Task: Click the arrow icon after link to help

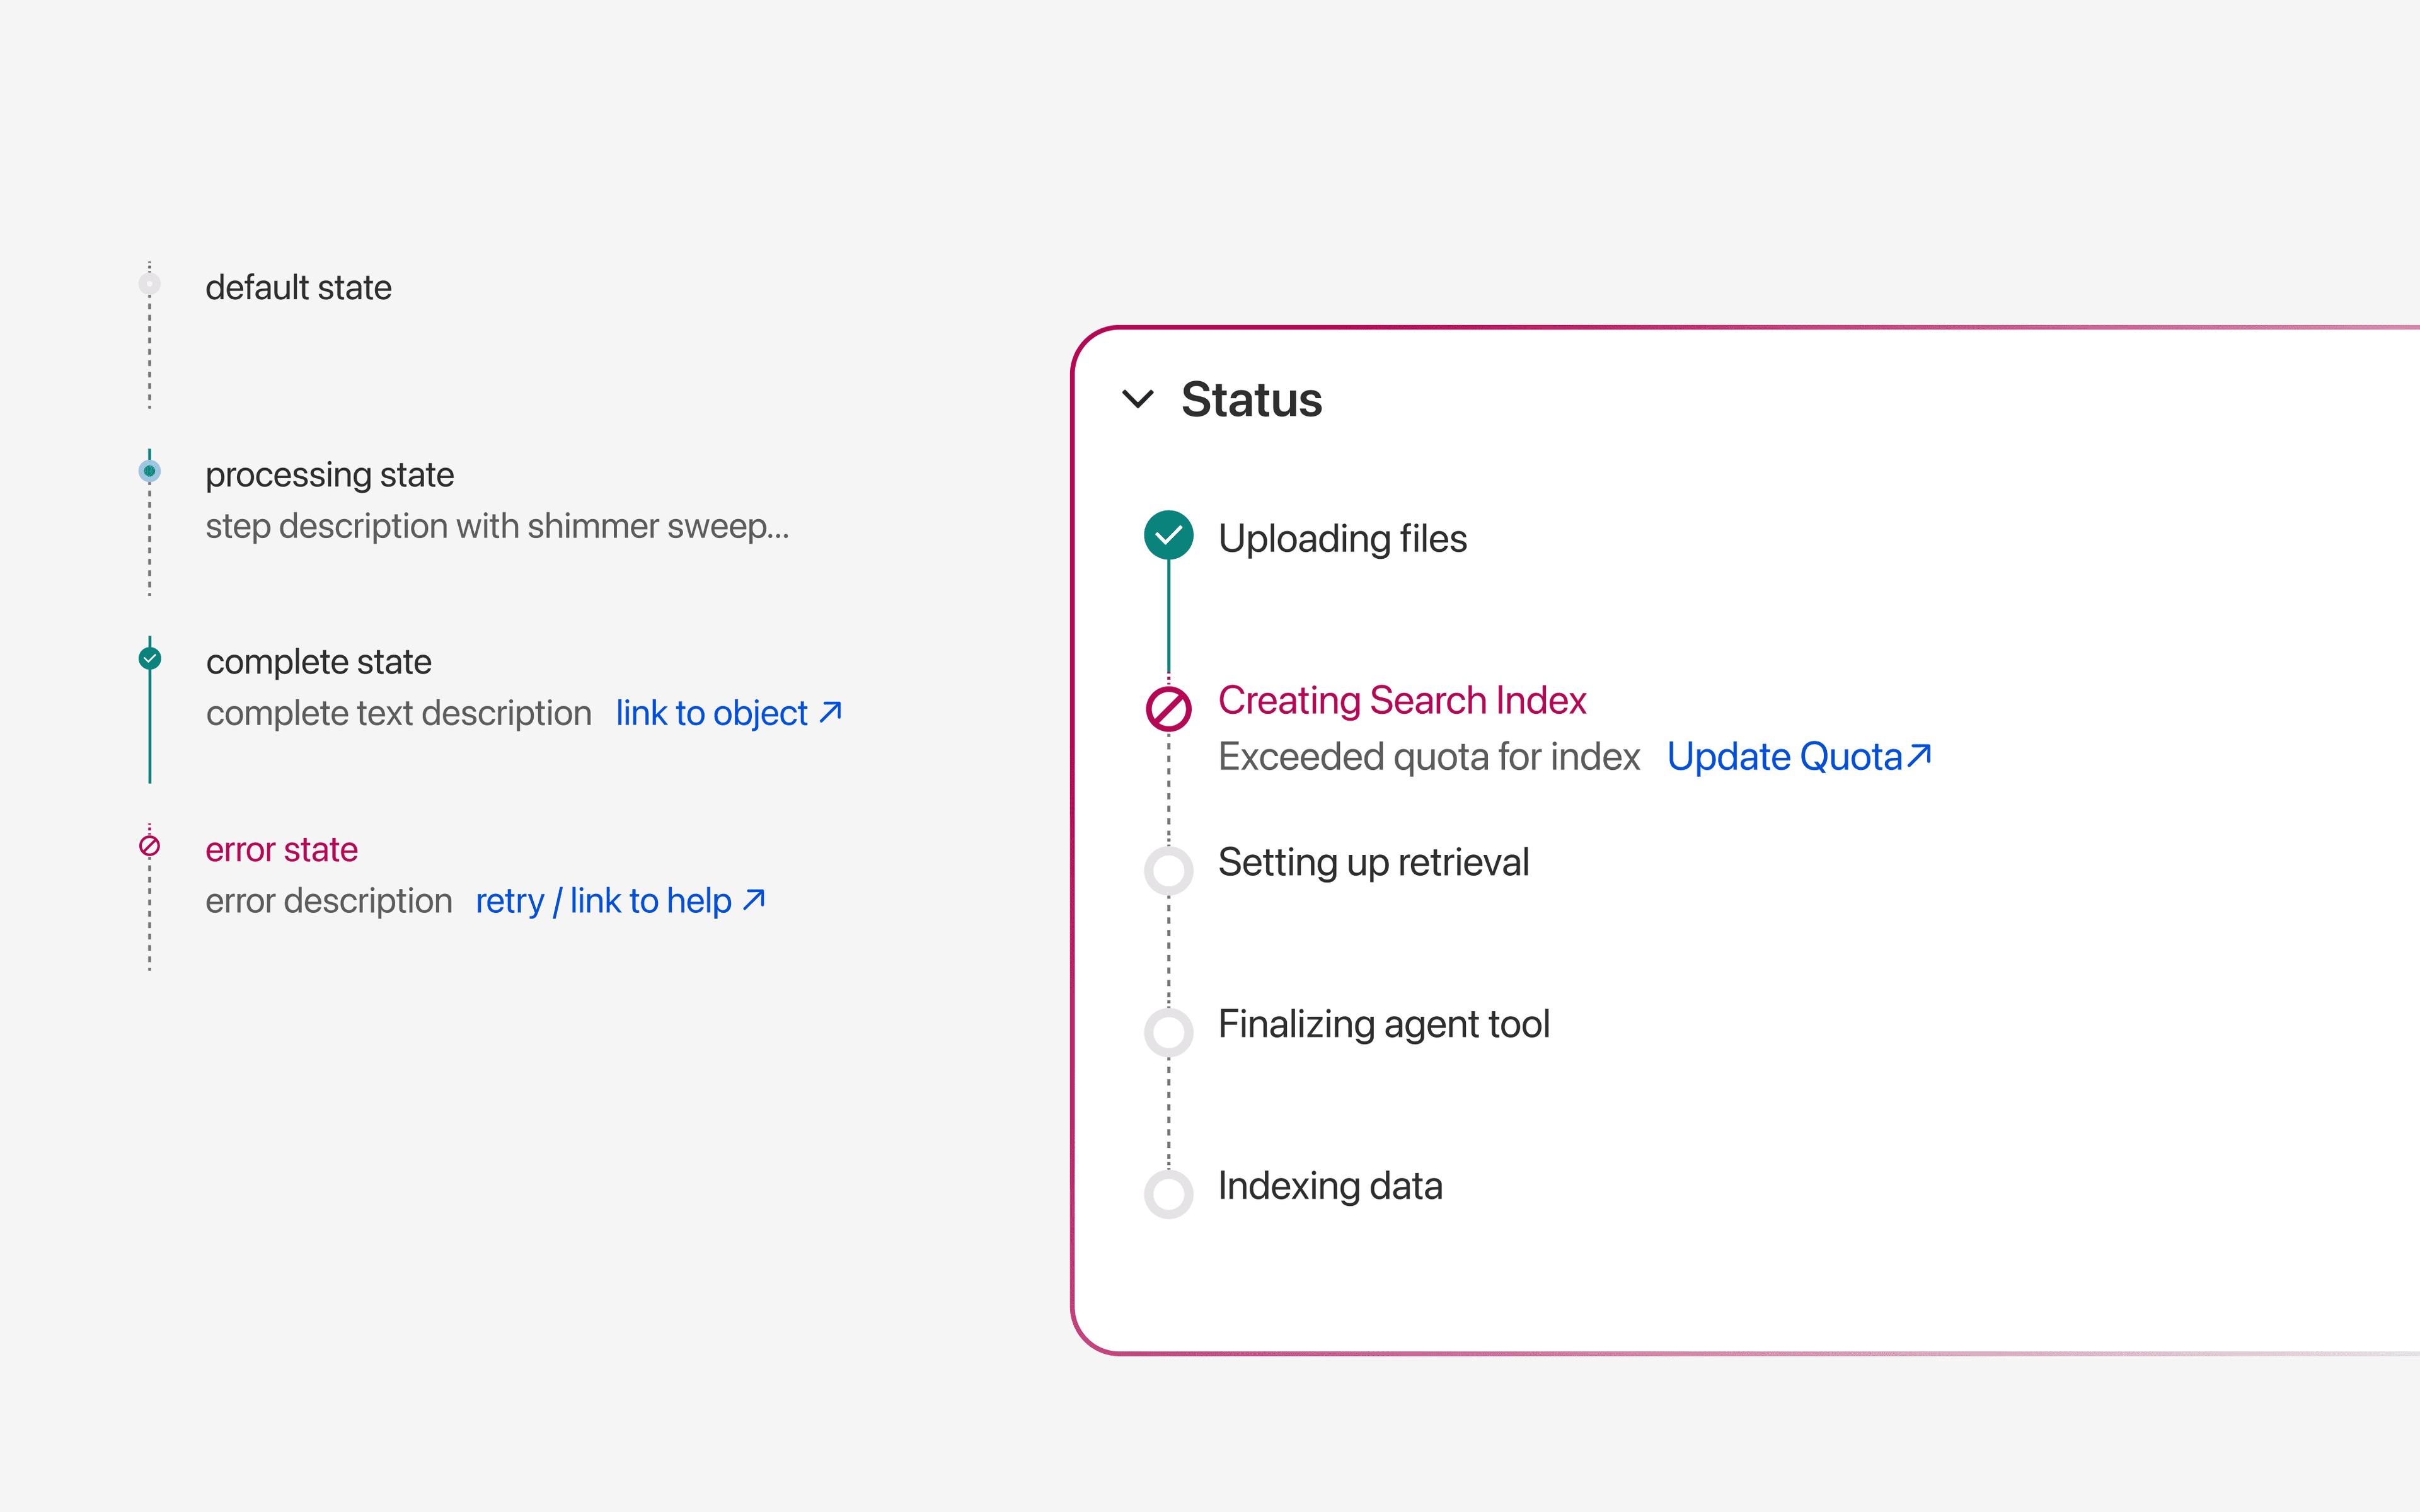Action: [x=754, y=899]
